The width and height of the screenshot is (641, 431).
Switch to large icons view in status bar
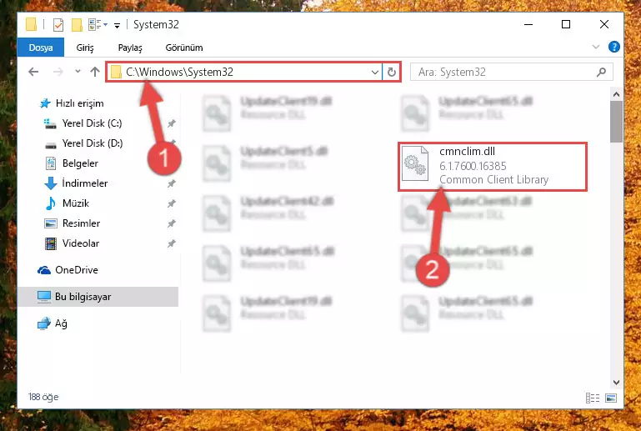[x=611, y=398]
